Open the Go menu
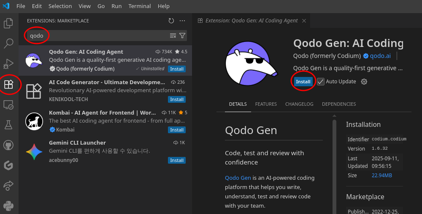 [x=101, y=6]
